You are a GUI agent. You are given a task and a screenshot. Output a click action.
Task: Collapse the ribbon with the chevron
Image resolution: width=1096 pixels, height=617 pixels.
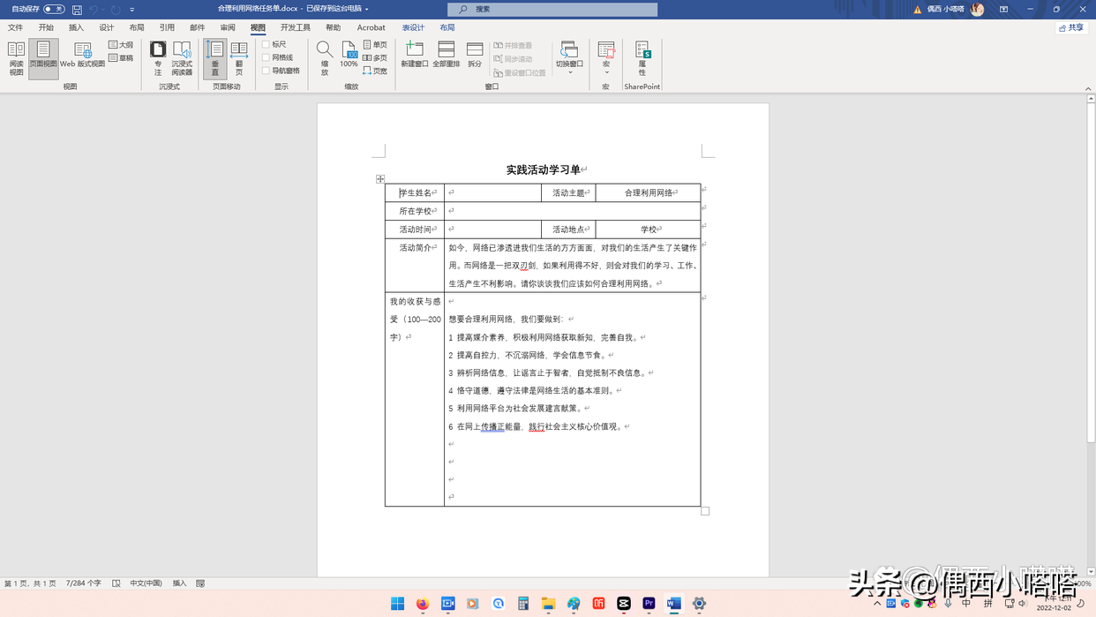point(1088,87)
